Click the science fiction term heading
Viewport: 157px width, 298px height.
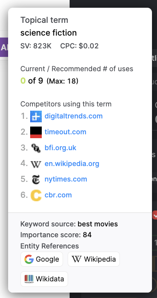49,33
